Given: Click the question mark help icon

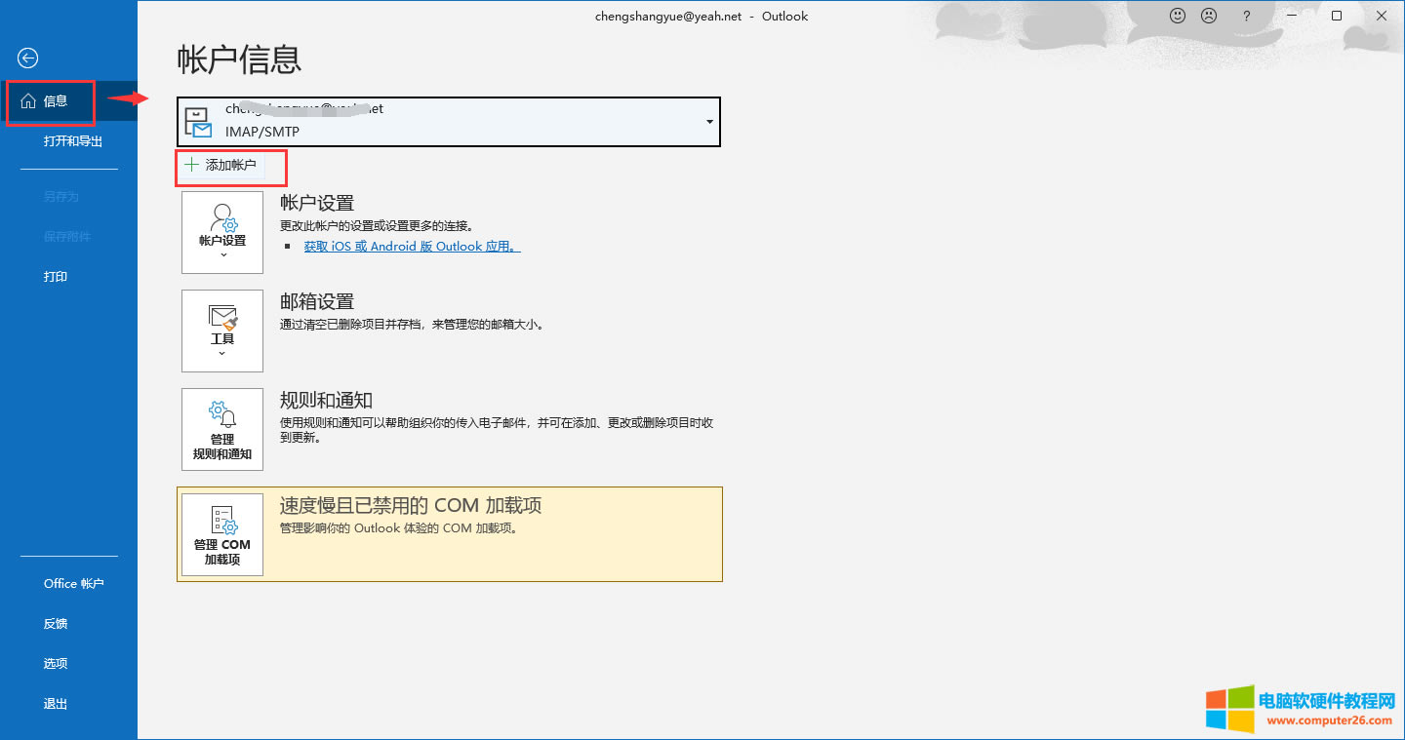Looking at the screenshot, I should 1246,16.
